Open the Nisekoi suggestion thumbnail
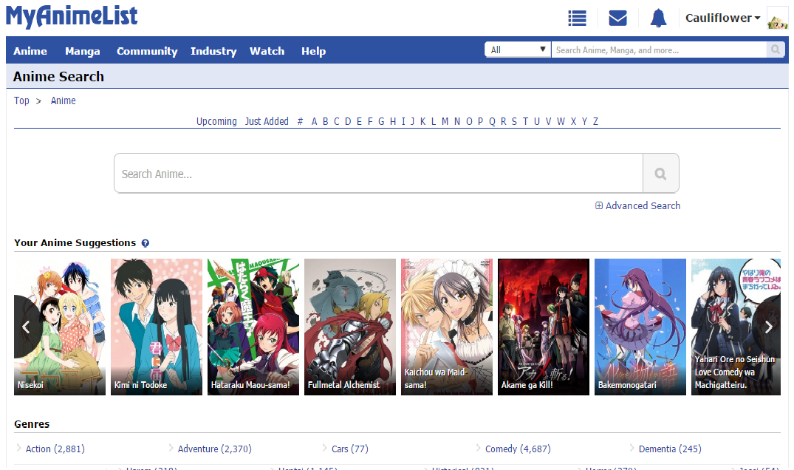The width and height of the screenshot is (794, 470). [60, 327]
